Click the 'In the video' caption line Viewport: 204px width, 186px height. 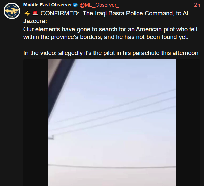111,53
